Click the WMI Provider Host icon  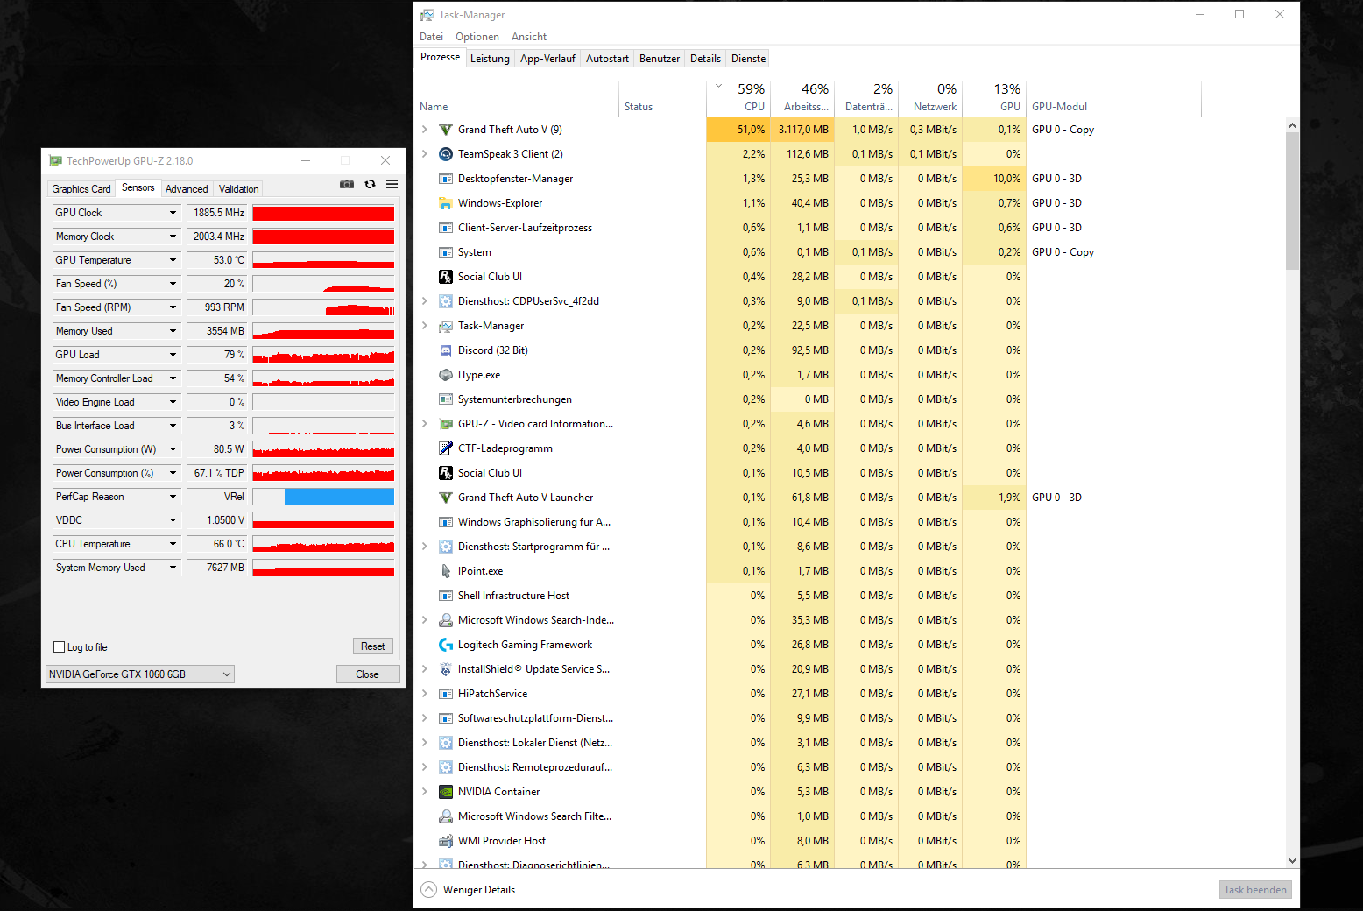[x=445, y=841]
